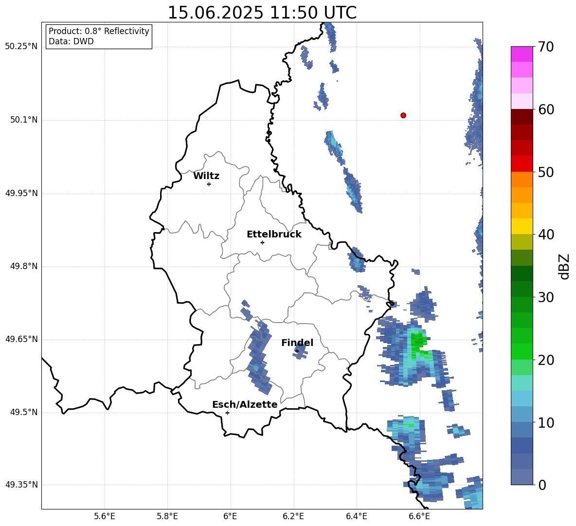576x526 pixels.
Task: Click the 70 tick label on colorbar
Action: [x=546, y=47]
